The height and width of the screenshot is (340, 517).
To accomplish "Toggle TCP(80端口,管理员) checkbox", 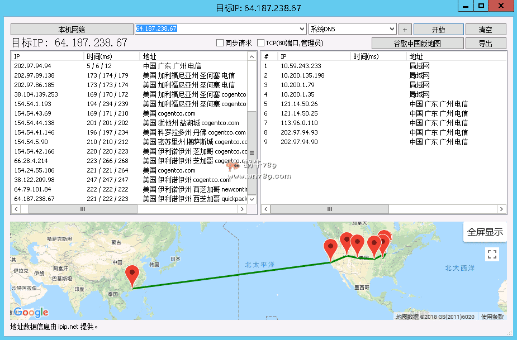I will coord(260,43).
